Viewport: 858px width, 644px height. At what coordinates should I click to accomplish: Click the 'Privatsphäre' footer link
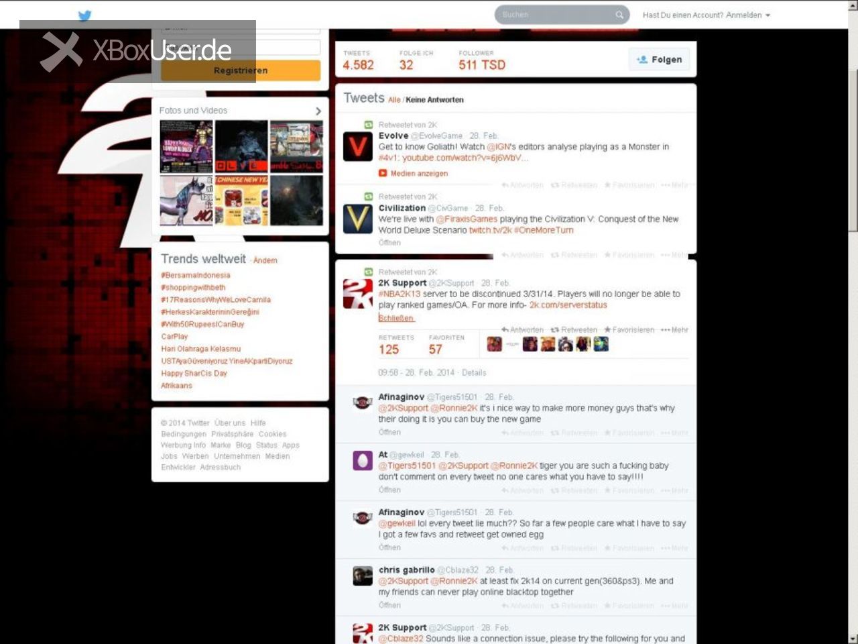click(232, 434)
